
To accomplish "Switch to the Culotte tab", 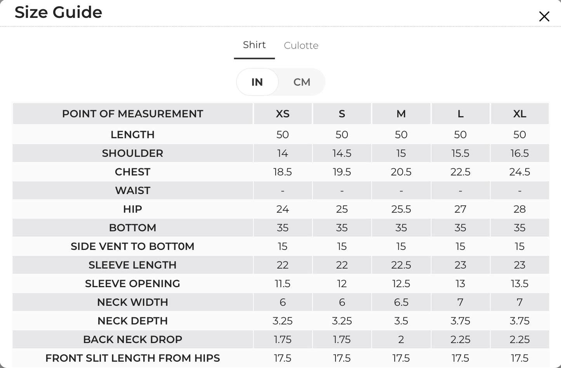I will tap(301, 45).
